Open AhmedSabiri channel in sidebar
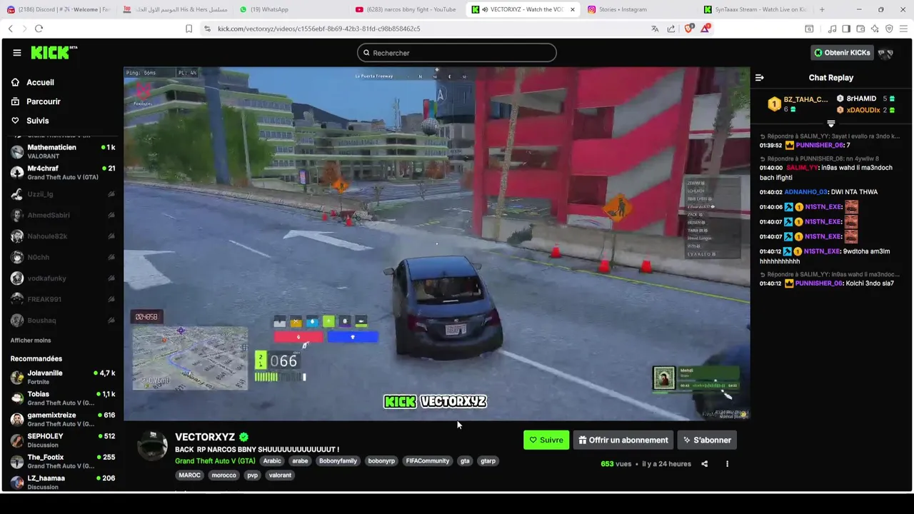The width and height of the screenshot is (914, 514). click(x=63, y=215)
